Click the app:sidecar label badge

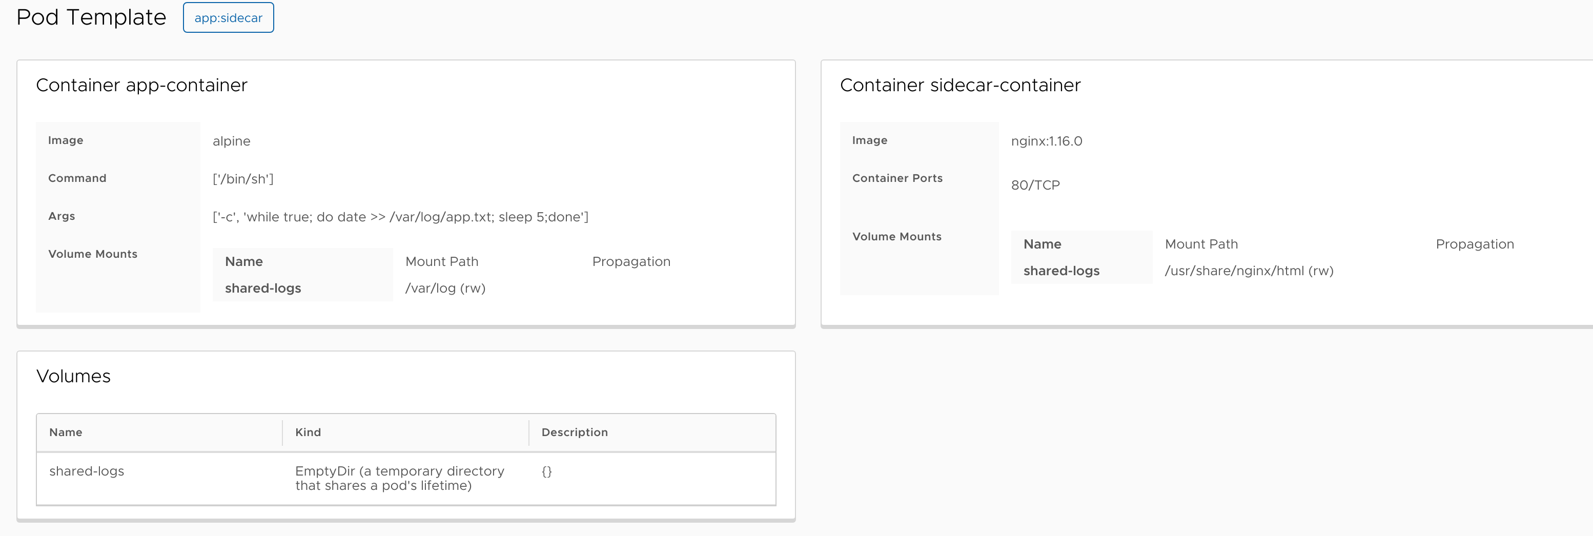(228, 17)
